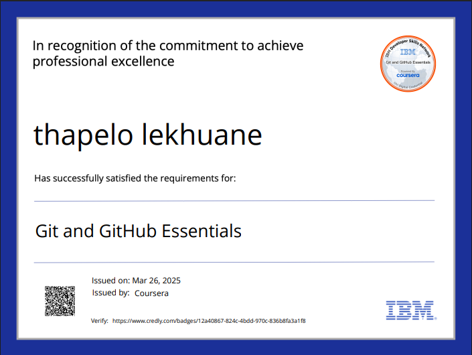This screenshot has width=472, height=355.
Task: Click the blue border of the certificate
Action: click(8, 177)
